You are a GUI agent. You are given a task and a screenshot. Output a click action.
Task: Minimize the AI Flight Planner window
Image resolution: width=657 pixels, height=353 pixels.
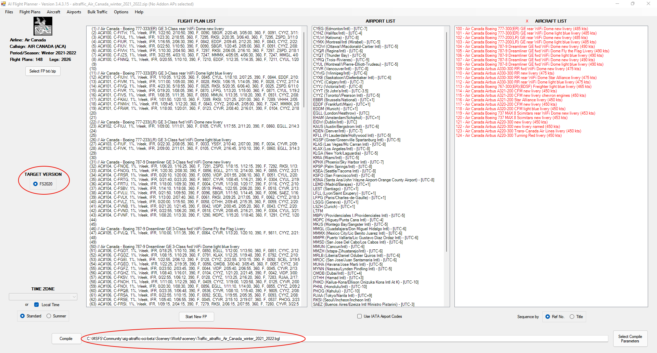[x=617, y=4]
